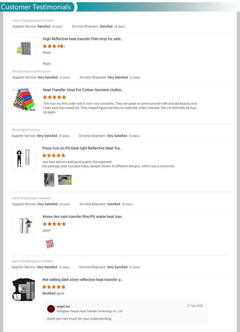Open the Press Iron on PU product thumbnail
This screenshot has height=332, width=240.
pos(24,158)
